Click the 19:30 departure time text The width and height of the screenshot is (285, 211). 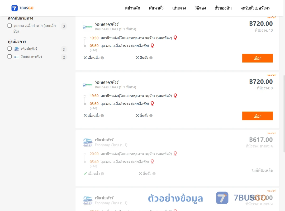[94, 38]
